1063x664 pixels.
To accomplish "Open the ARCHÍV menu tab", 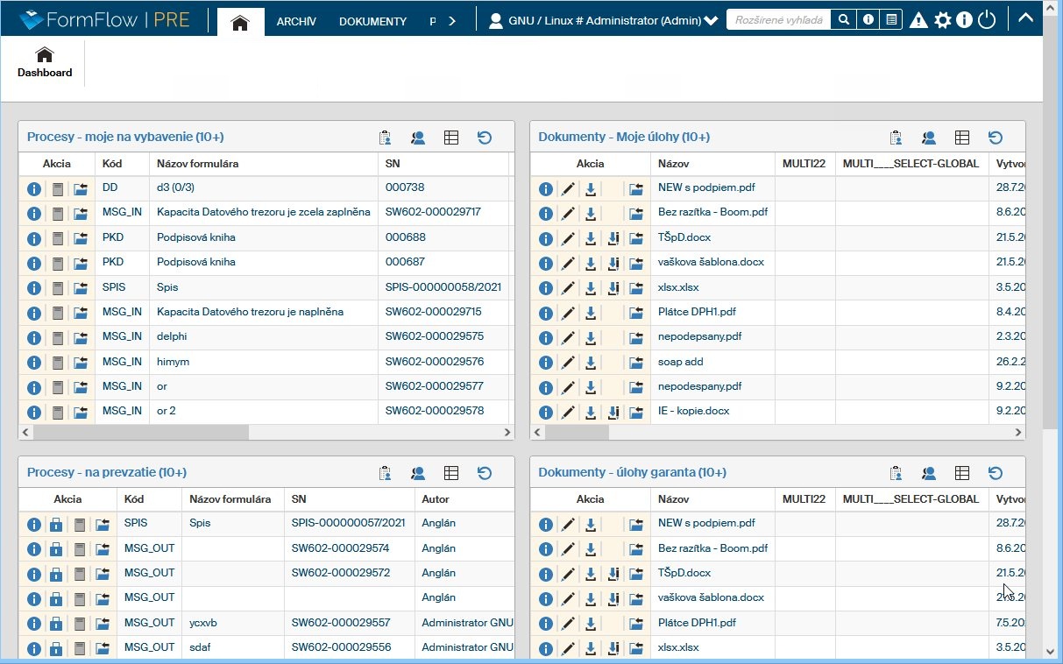I will 296,22.
